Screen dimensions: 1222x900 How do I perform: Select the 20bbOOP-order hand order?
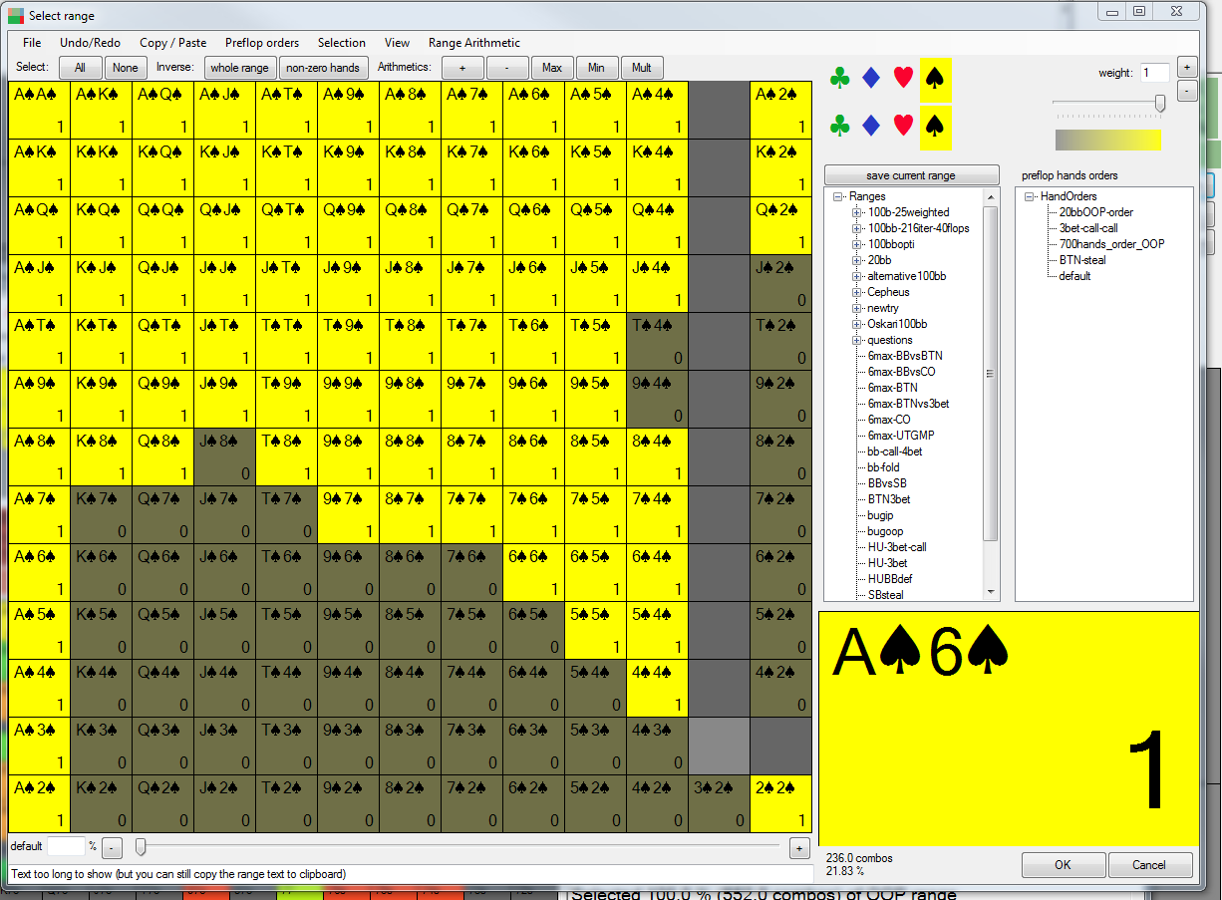[x=1096, y=212]
